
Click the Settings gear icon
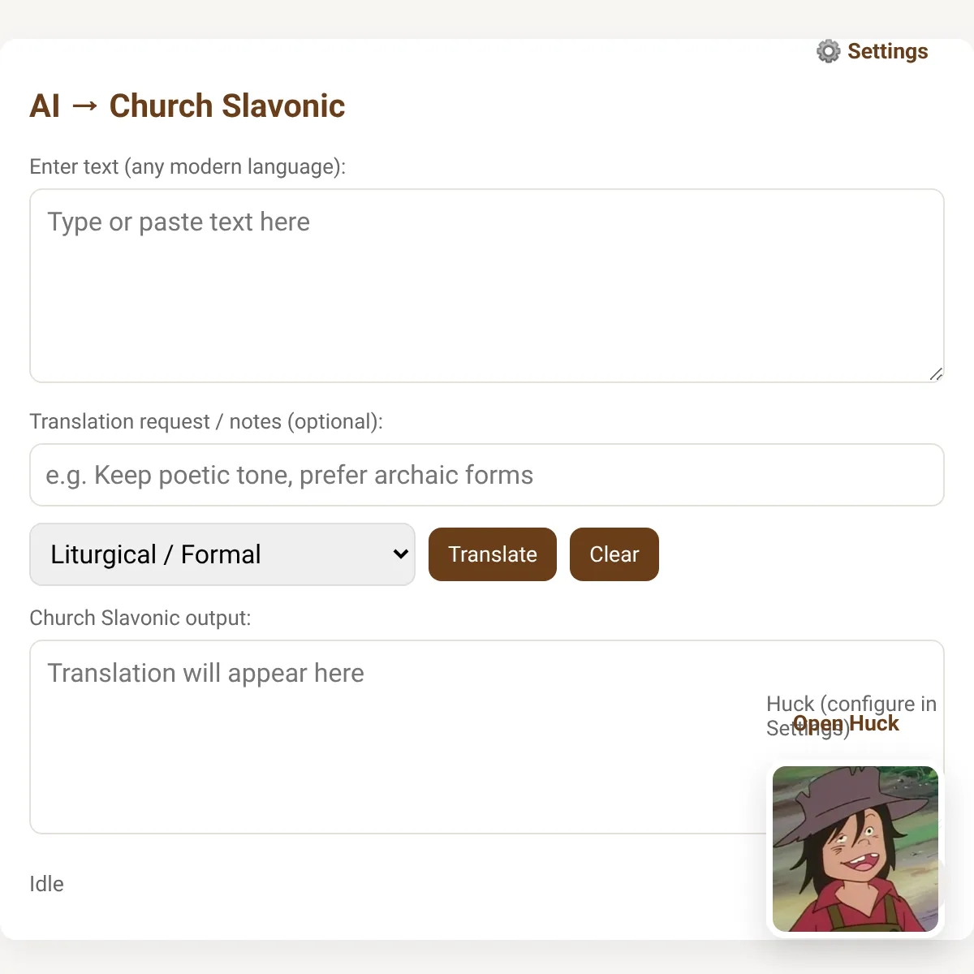[828, 51]
